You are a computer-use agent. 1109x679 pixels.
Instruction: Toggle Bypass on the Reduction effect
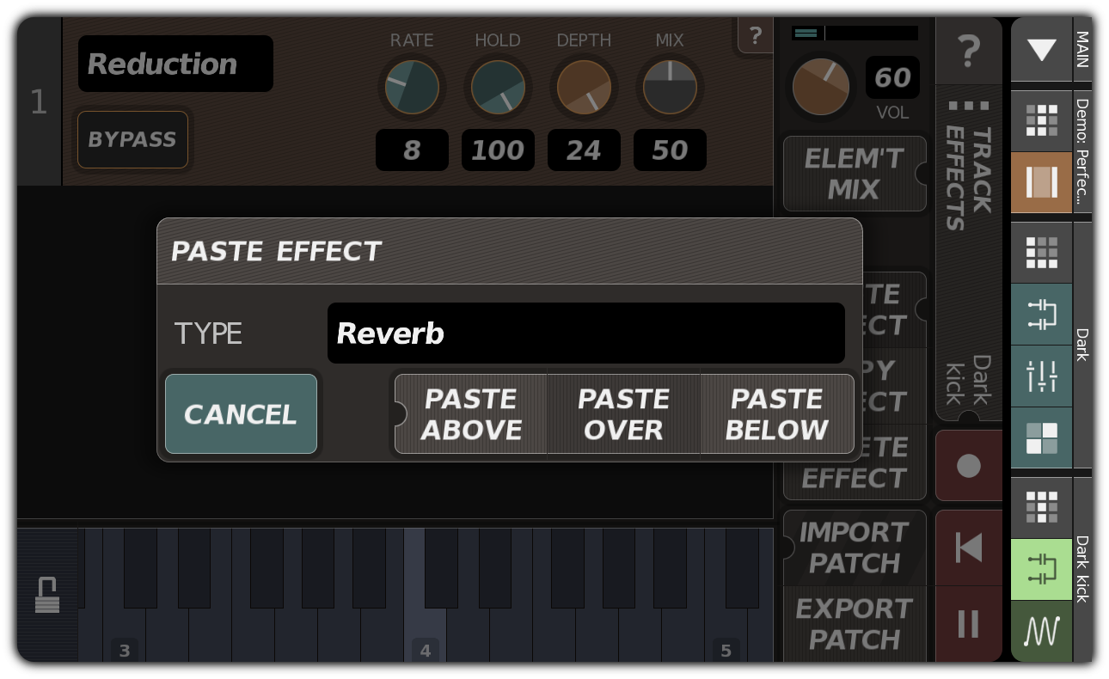click(x=132, y=140)
